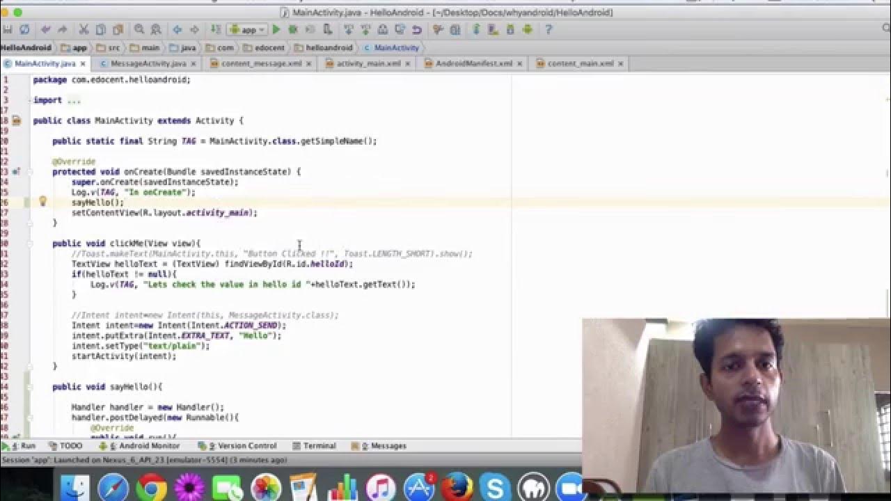This screenshot has height=501, width=891.
Task: Open the TODO tool window
Action: tap(65, 446)
